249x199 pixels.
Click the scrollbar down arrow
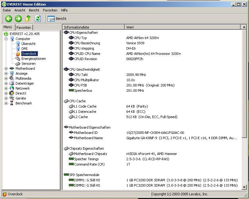pyautogui.click(x=244, y=187)
